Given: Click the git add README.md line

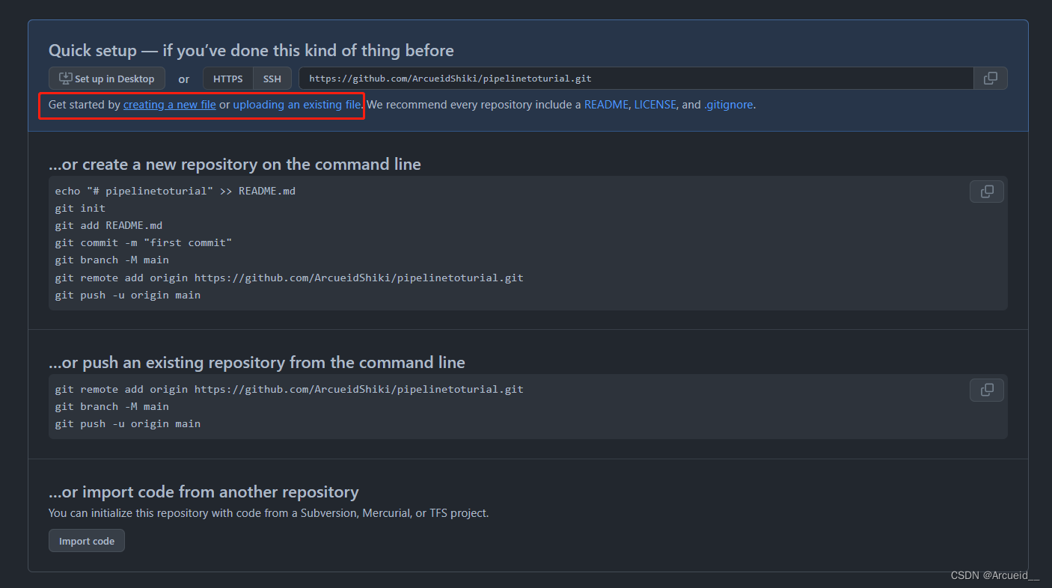Looking at the screenshot, I should (108, 225).
